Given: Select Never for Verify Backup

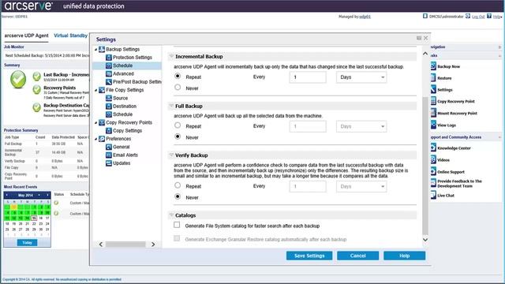Looking at the screenshot, I should (x=178, y=196).
